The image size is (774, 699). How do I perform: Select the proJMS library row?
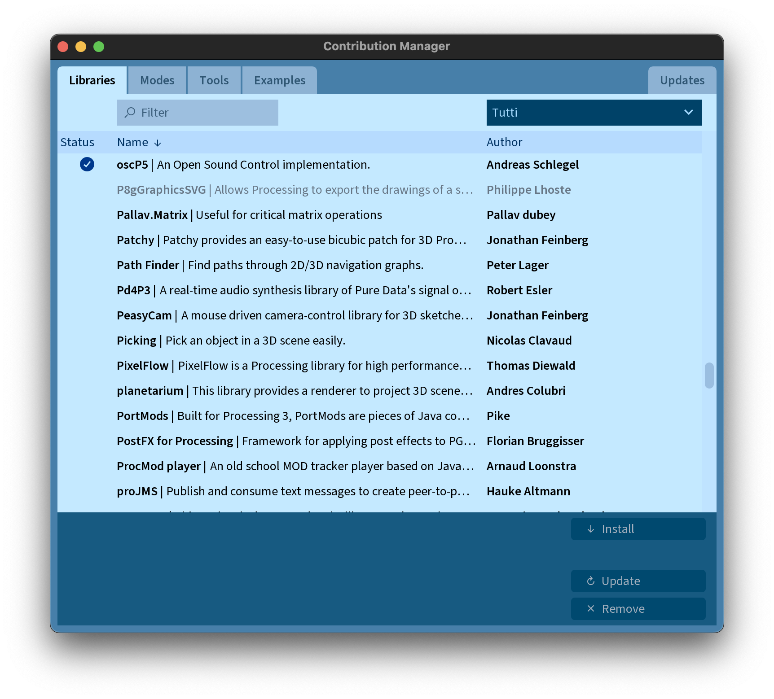click(x=380, y=491)
